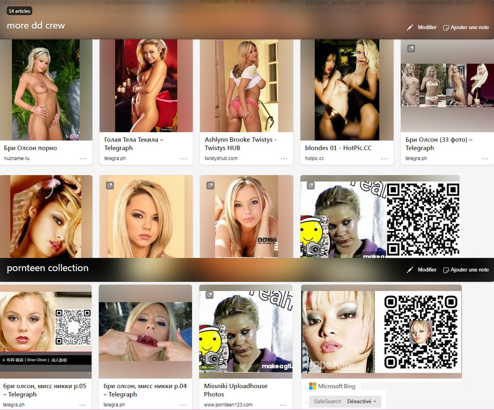Open Ashlynn Brooke Twistys - Twistys HUB link
The height and width of the screenshot is (410, 494).
point(241,144)
